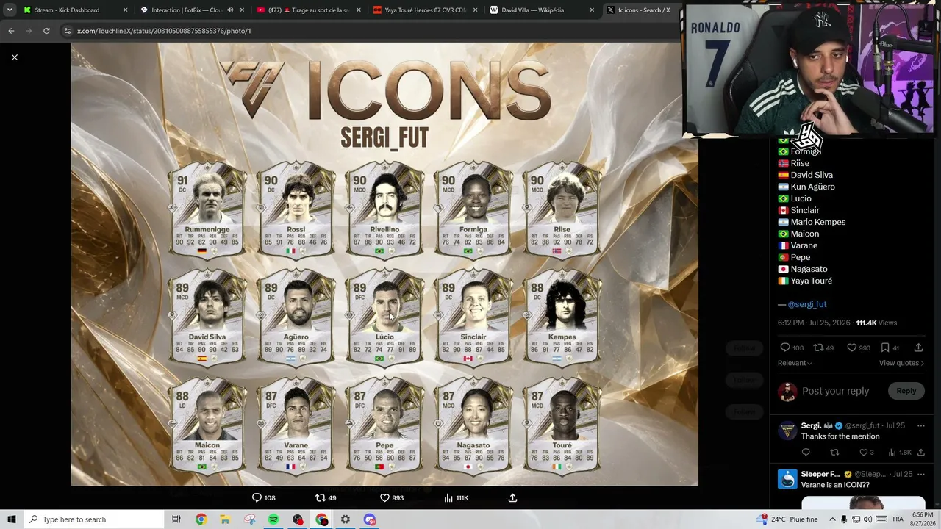Open more options on Sleeper F... reply

pos(920,474)
